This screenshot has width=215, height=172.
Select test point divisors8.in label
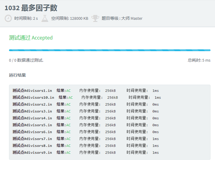pos(32,145)
